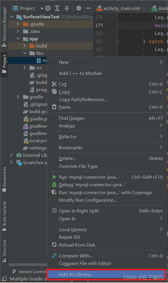Viewport: 168px width, 283px height.
Task: Open Analyze submenu
Action: point(107,126)
